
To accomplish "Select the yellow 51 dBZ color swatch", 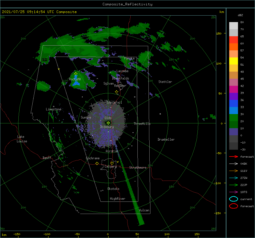I will point(233,61).
